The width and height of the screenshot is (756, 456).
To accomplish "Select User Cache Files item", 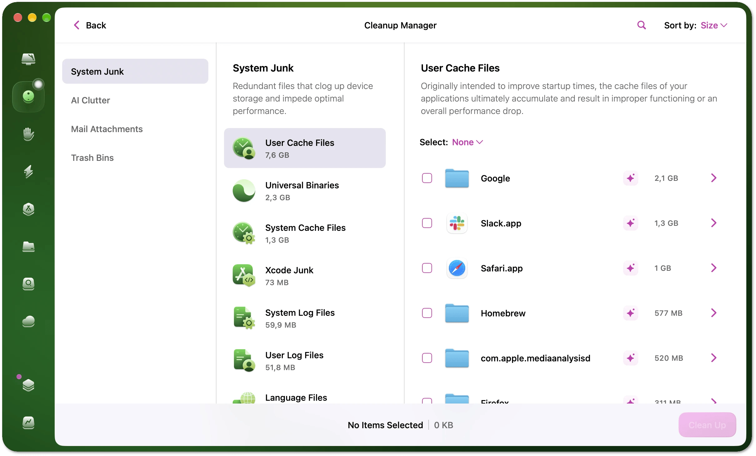I will tap(305, 148).
